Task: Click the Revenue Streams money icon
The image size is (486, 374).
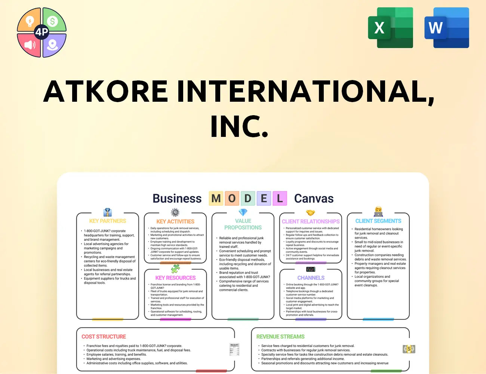Action: (409, 349)
